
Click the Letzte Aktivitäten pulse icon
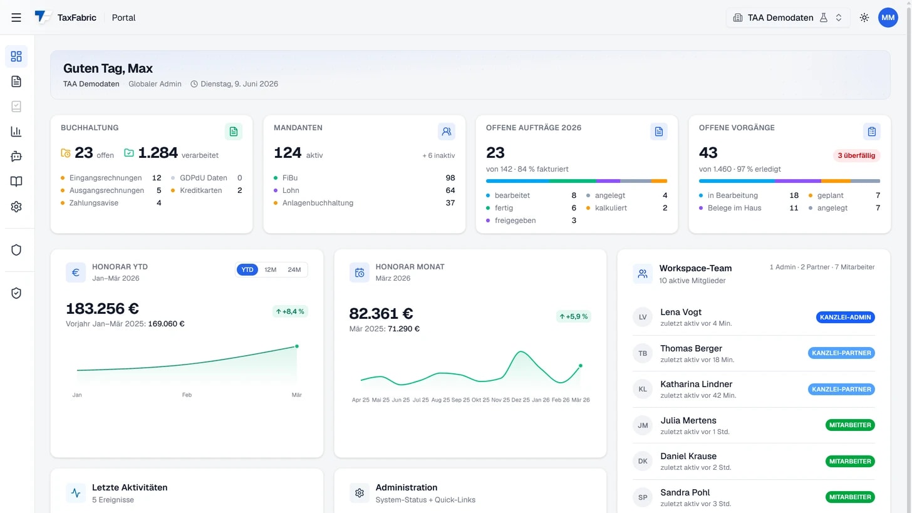(x=76, y=493)
